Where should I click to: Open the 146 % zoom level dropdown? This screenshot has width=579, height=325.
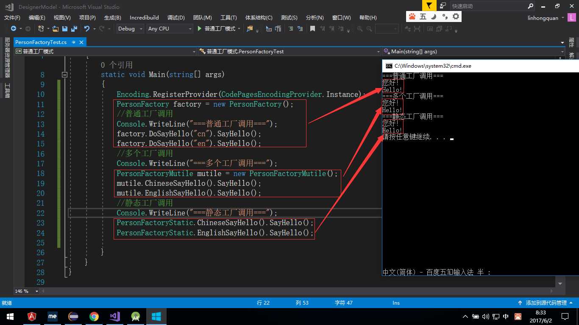(27, 291)
